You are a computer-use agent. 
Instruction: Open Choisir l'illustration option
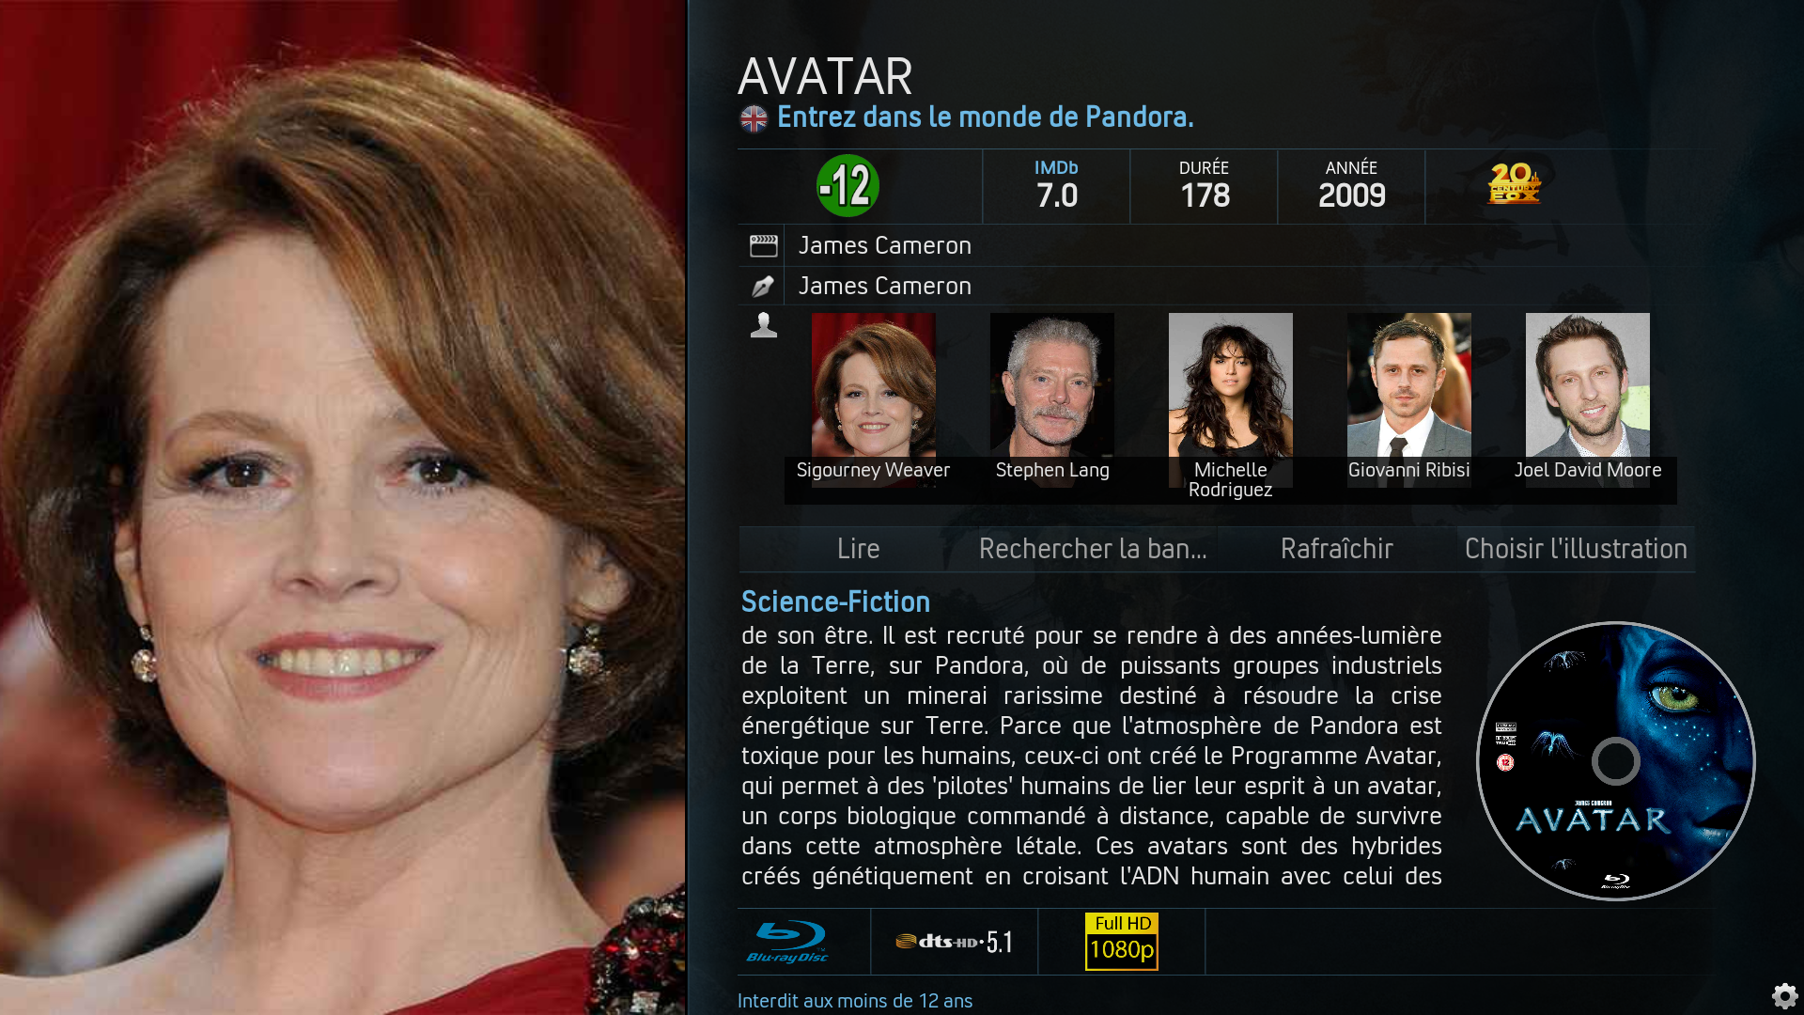1576,549
